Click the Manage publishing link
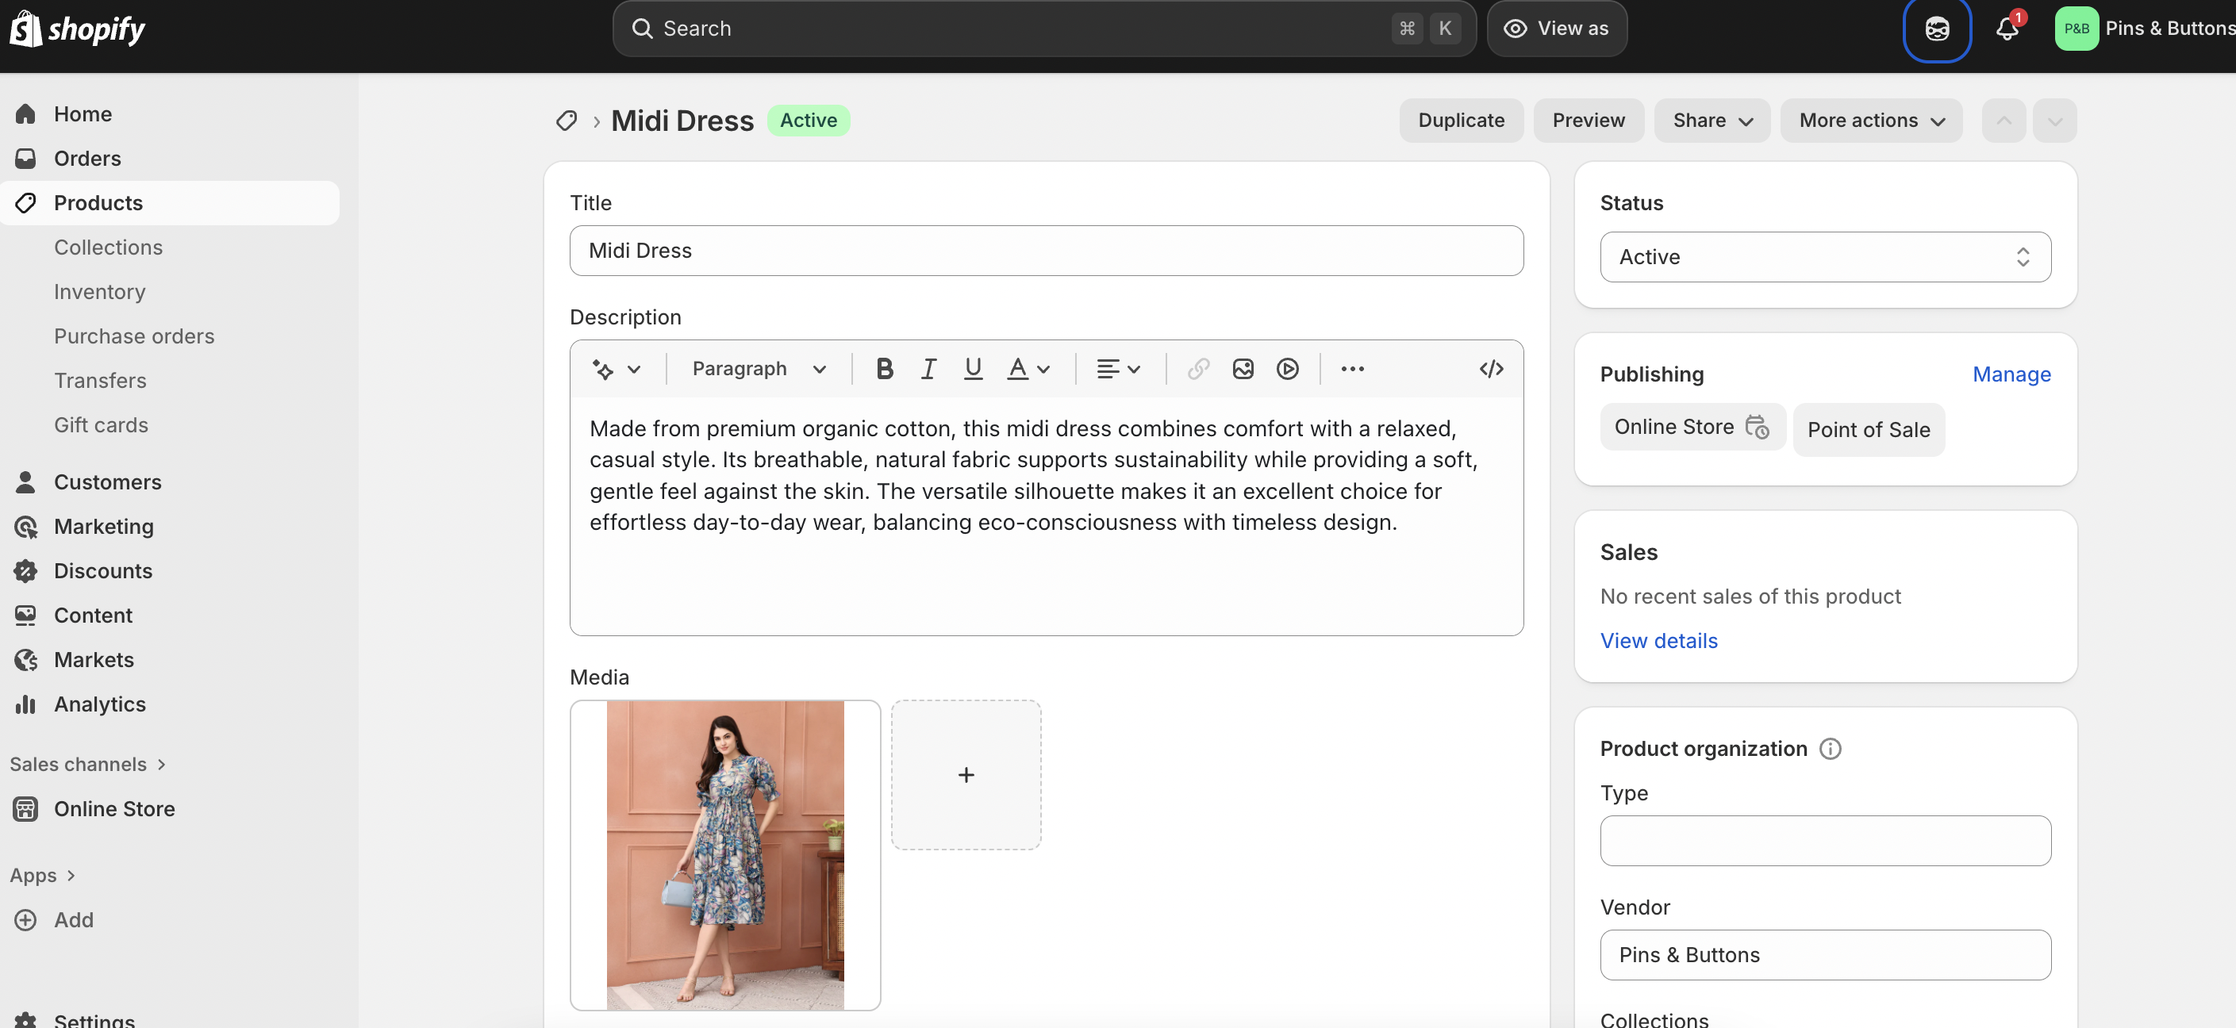2236x1028 pixels. click(x=2011, y=374)
